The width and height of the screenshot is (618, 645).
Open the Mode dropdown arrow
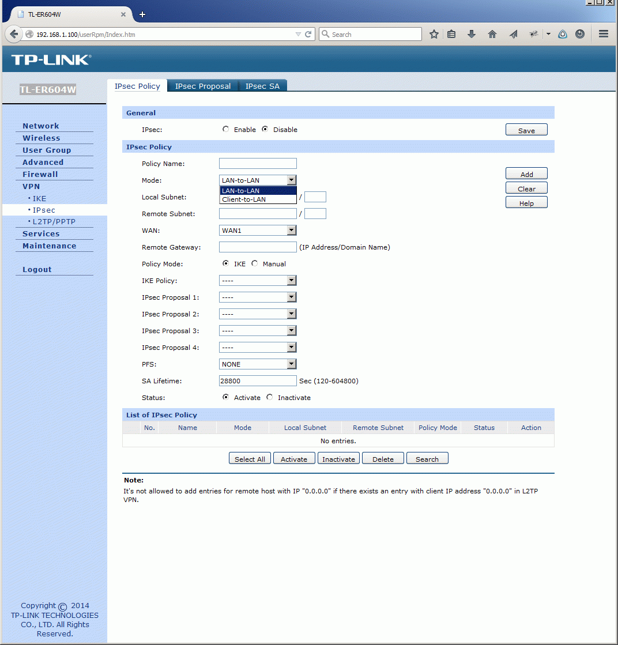point(291,180)
